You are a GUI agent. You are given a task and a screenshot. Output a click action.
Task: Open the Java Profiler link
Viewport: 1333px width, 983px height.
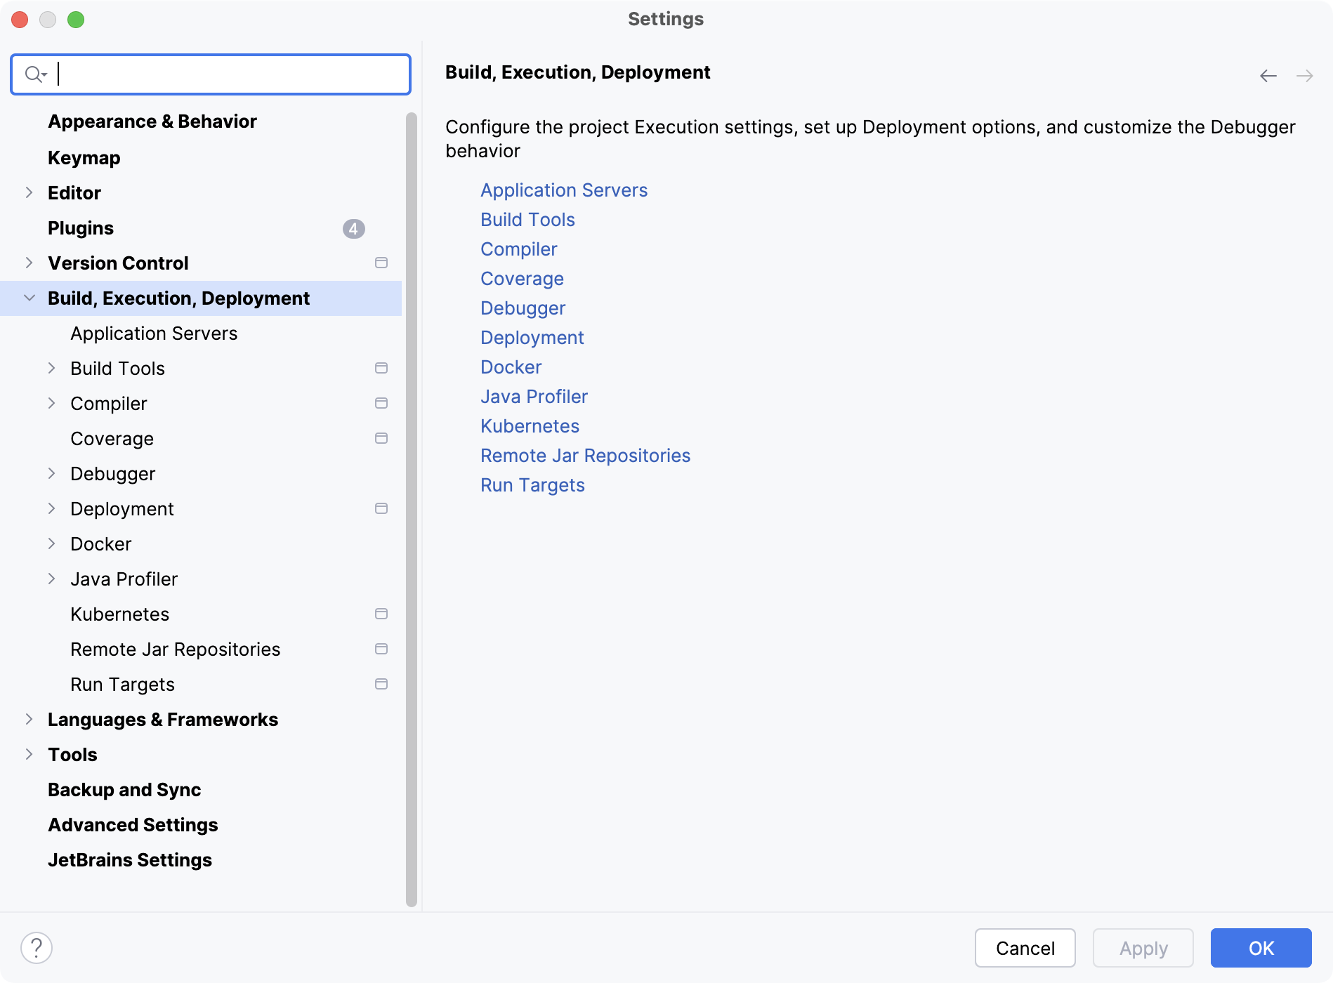tap(534, 396)
